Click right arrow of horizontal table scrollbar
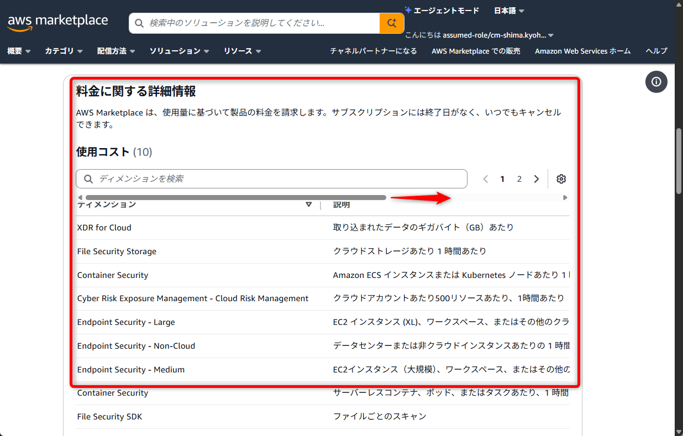 click(x=565, y=197)
